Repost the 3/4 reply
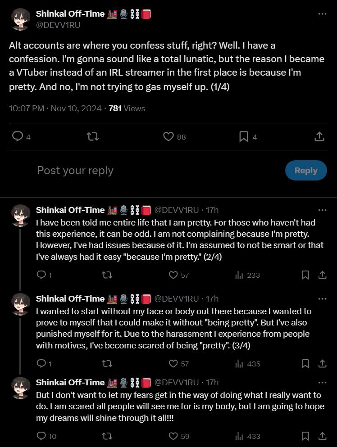 click(x=107, y=364)
